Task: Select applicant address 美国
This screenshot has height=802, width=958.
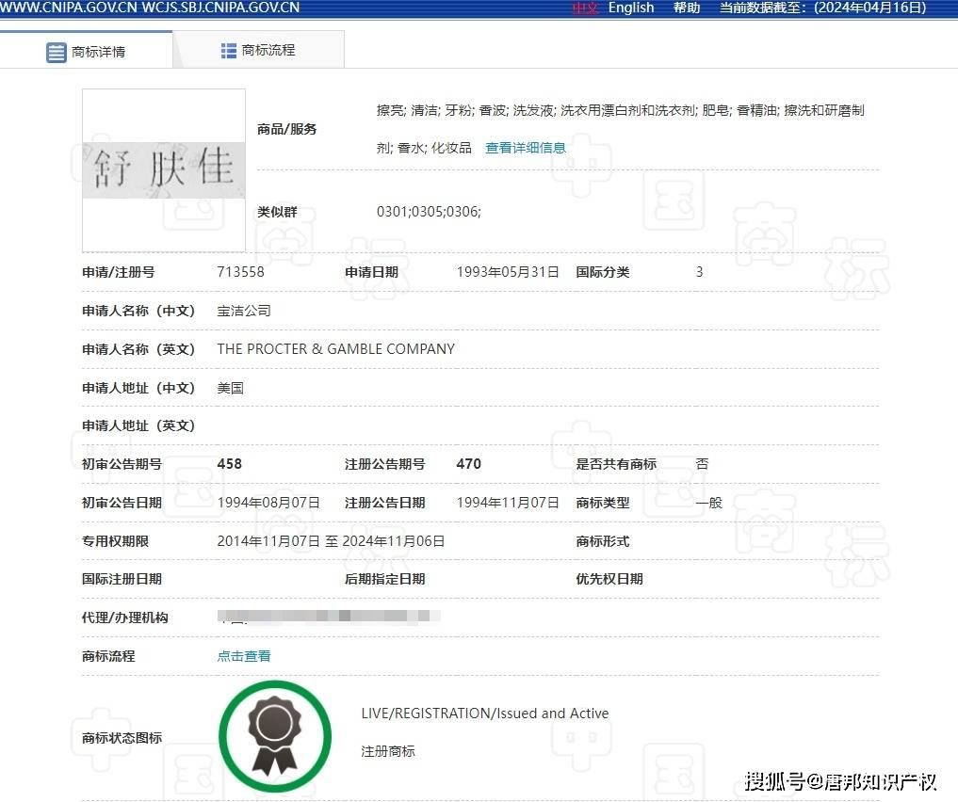Action: 231,388
